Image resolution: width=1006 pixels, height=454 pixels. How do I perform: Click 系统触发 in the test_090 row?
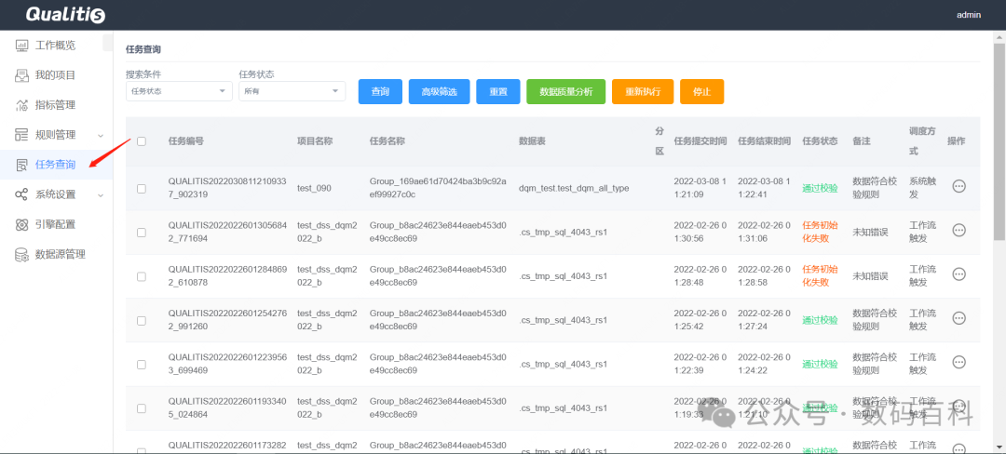922,188
